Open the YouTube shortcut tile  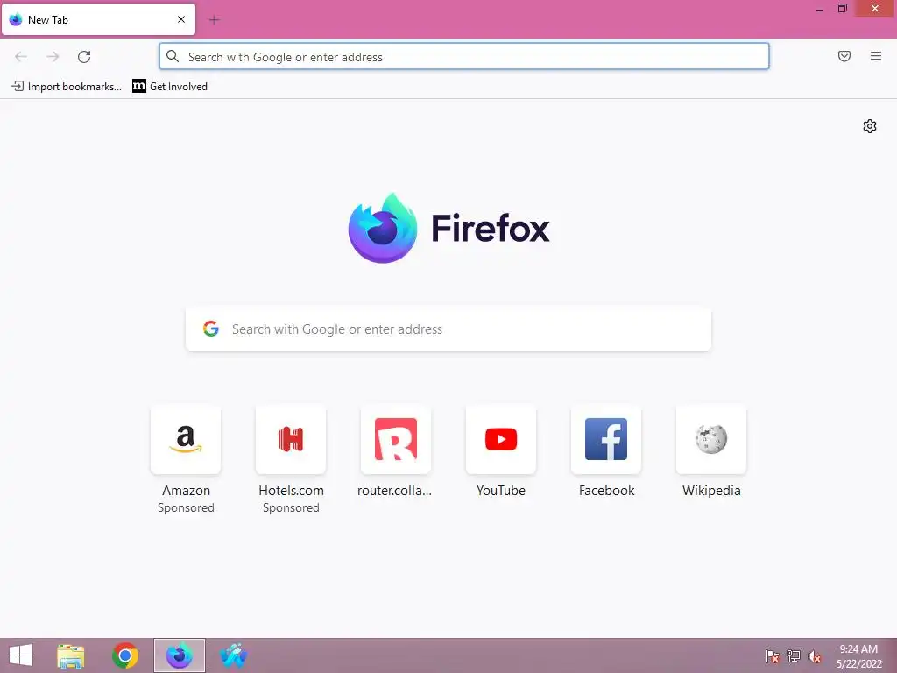(500, 440)
